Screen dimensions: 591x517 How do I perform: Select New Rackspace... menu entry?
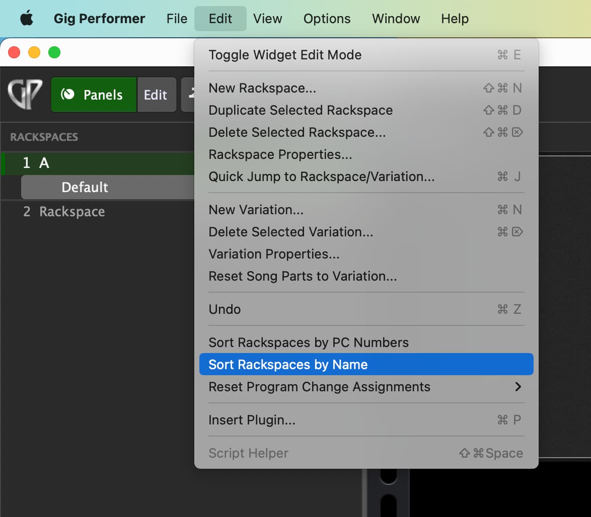point(262,88)
